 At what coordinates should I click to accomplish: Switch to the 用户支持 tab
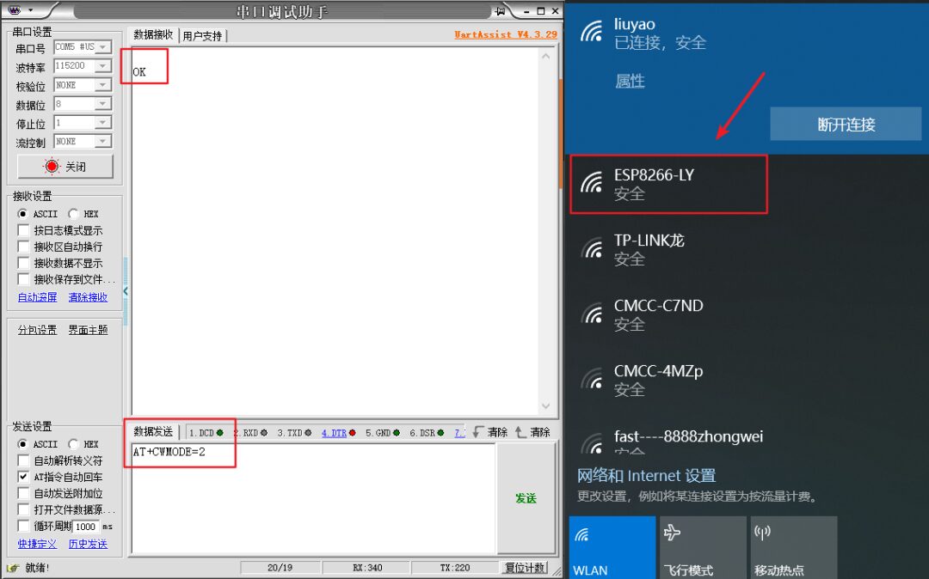[202, 36]
